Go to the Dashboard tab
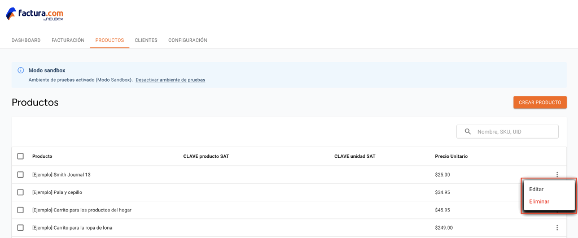 26,40
